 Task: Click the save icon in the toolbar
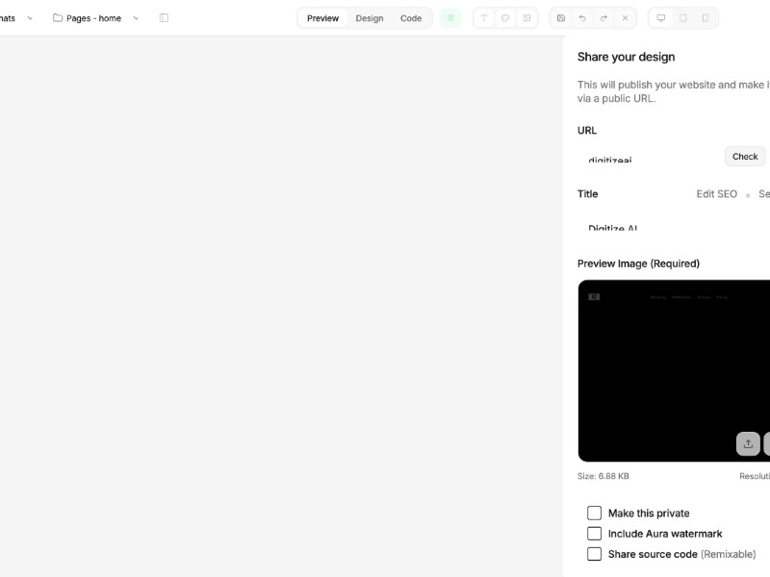pyautogui.click(x=559, y=17)
